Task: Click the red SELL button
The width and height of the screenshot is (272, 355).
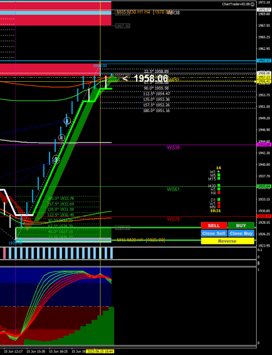Action: pos(214,225)
